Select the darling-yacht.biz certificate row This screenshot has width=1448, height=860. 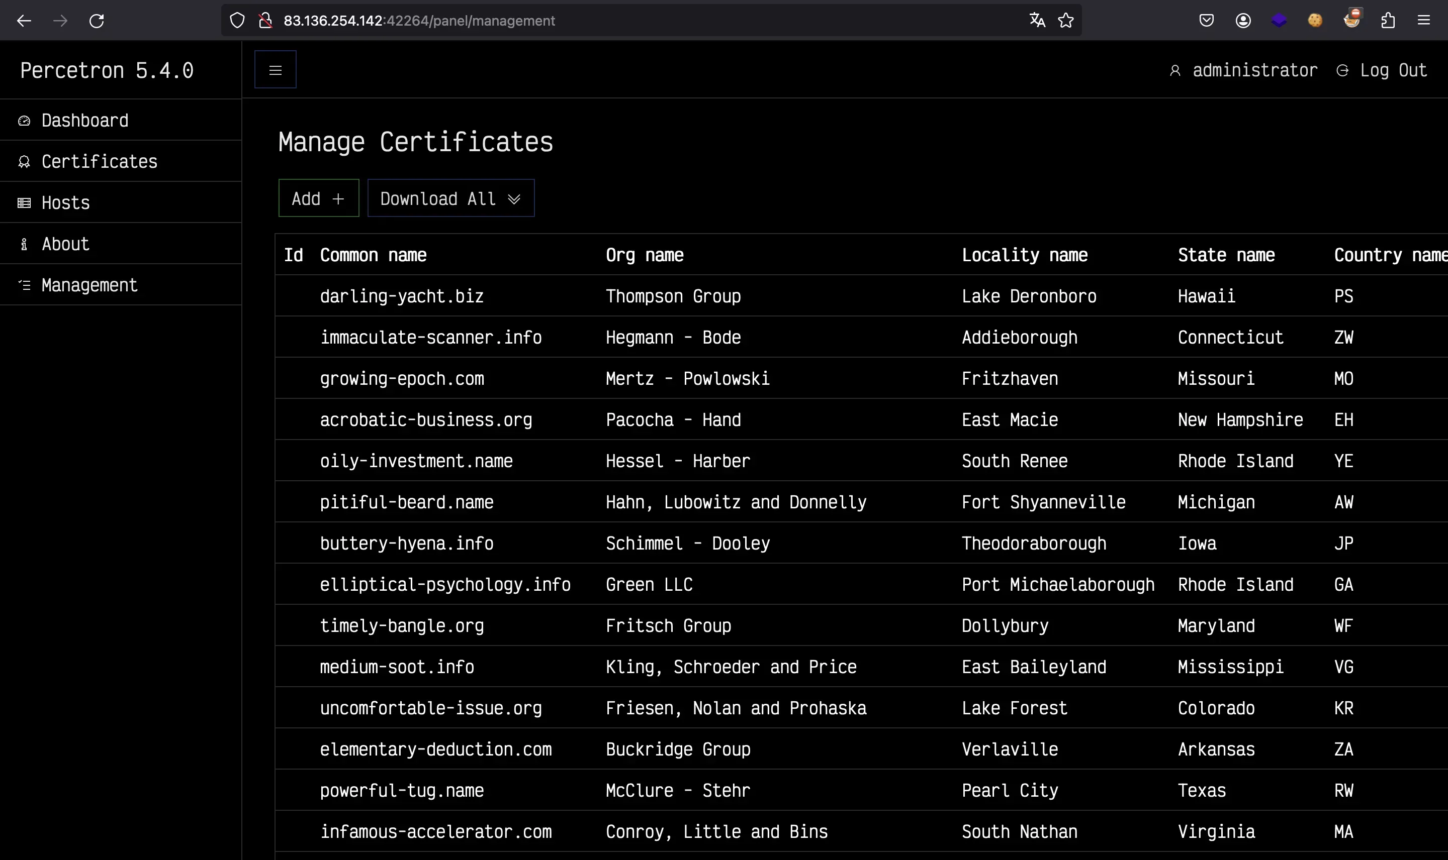click(401, 296)
